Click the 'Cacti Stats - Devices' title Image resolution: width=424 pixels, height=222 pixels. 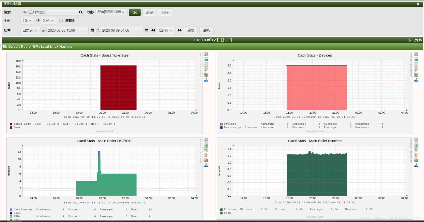pos(315,55)
